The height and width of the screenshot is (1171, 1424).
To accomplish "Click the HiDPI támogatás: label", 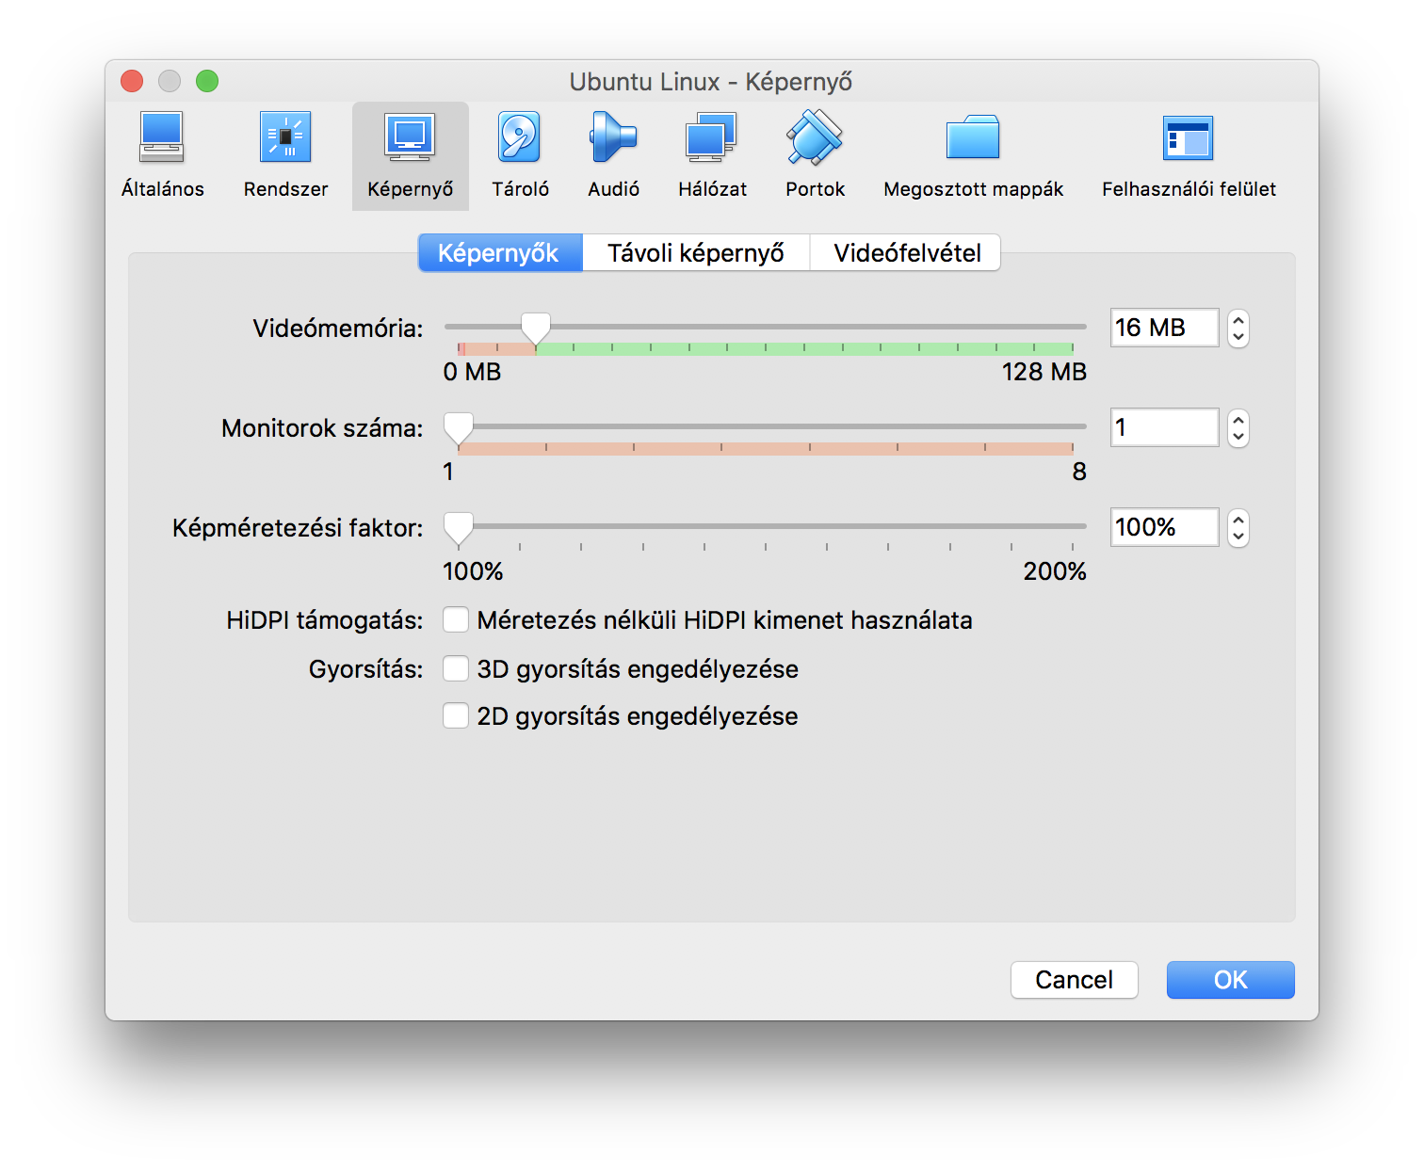I will coord(324,620).
